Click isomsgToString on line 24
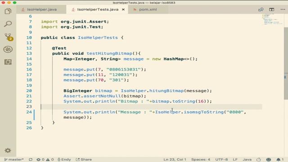 point(204,112)
